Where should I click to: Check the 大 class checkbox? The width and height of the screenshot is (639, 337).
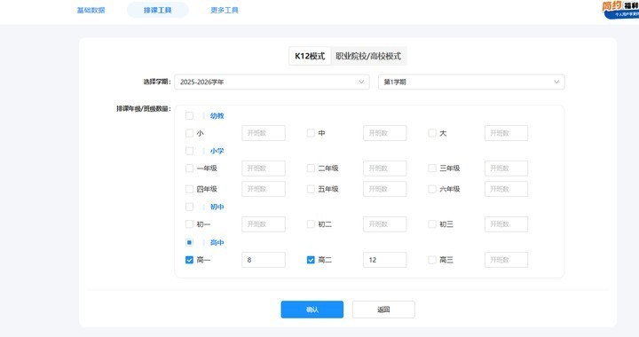click(432, 133)
